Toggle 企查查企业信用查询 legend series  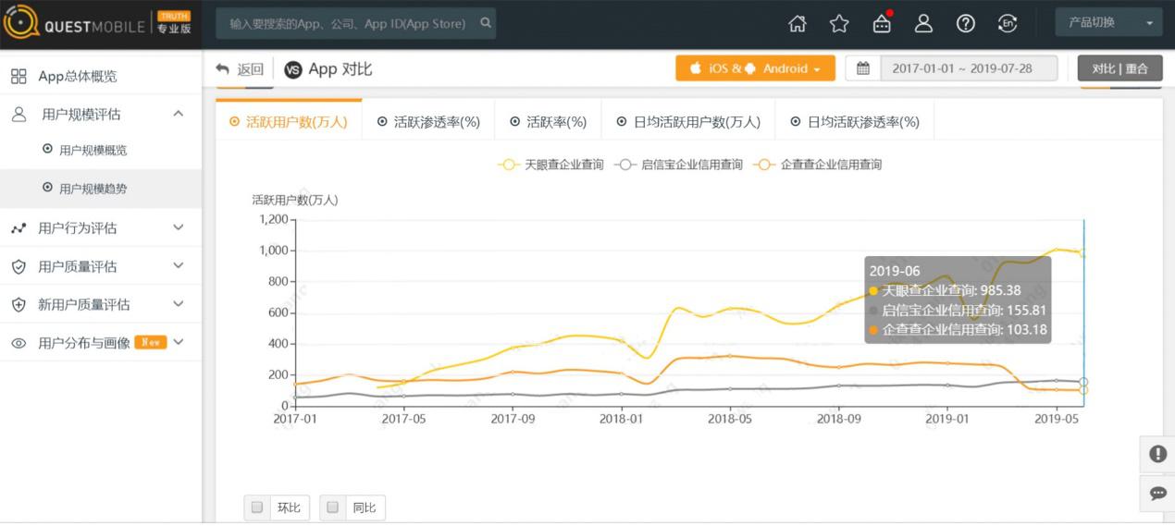tap(817, 165)
